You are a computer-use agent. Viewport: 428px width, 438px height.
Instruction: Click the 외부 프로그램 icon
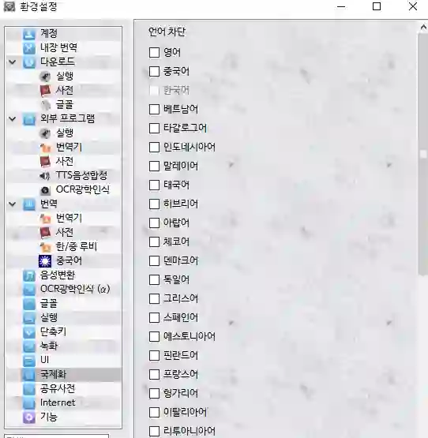pyautogui.click(x=29, y=119)
